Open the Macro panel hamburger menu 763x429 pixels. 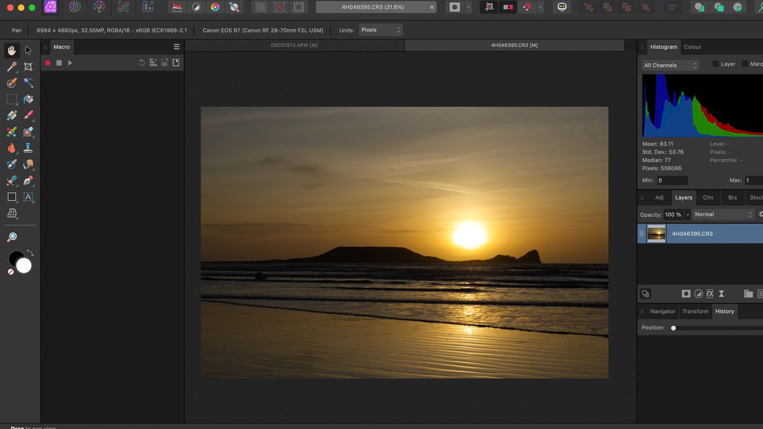(176, 47)
